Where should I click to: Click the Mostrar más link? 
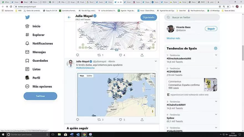point(173,38)
